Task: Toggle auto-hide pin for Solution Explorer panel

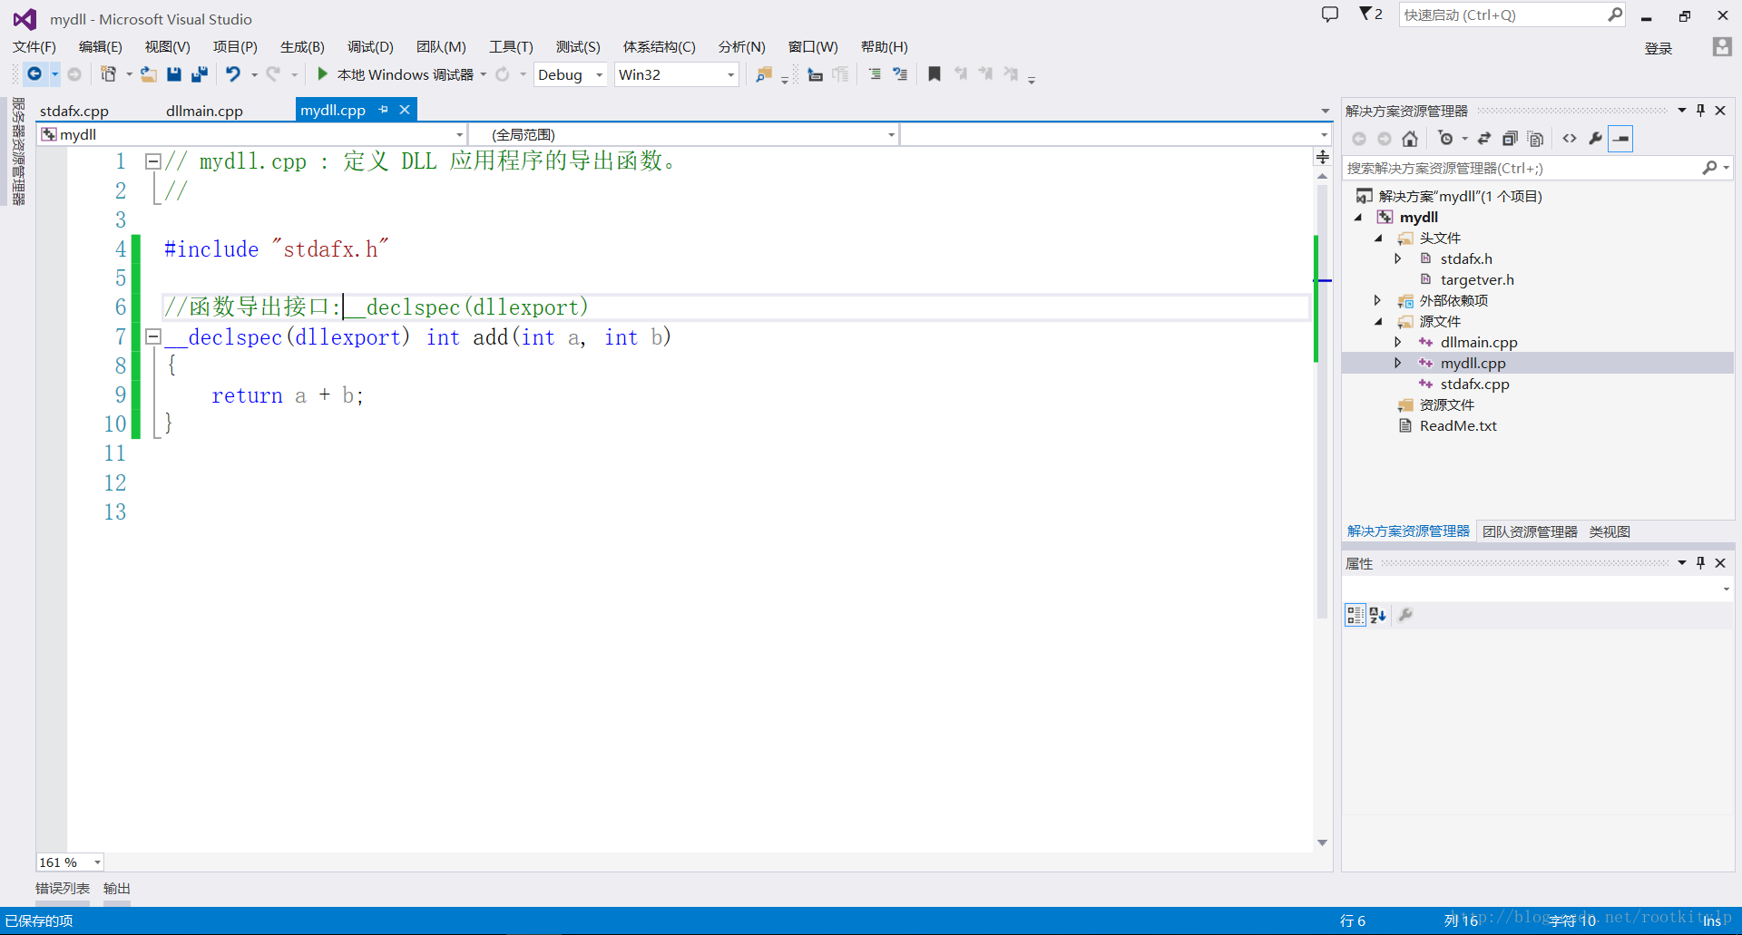Action: (x=1700, y=110)
